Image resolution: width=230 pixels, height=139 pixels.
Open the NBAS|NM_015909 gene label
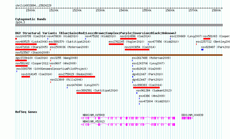[94, 115]
